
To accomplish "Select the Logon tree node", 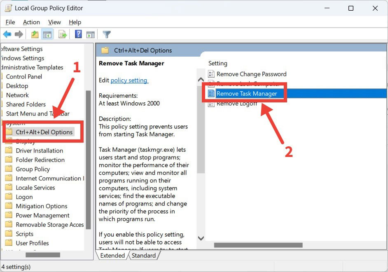I will [24, 197].
